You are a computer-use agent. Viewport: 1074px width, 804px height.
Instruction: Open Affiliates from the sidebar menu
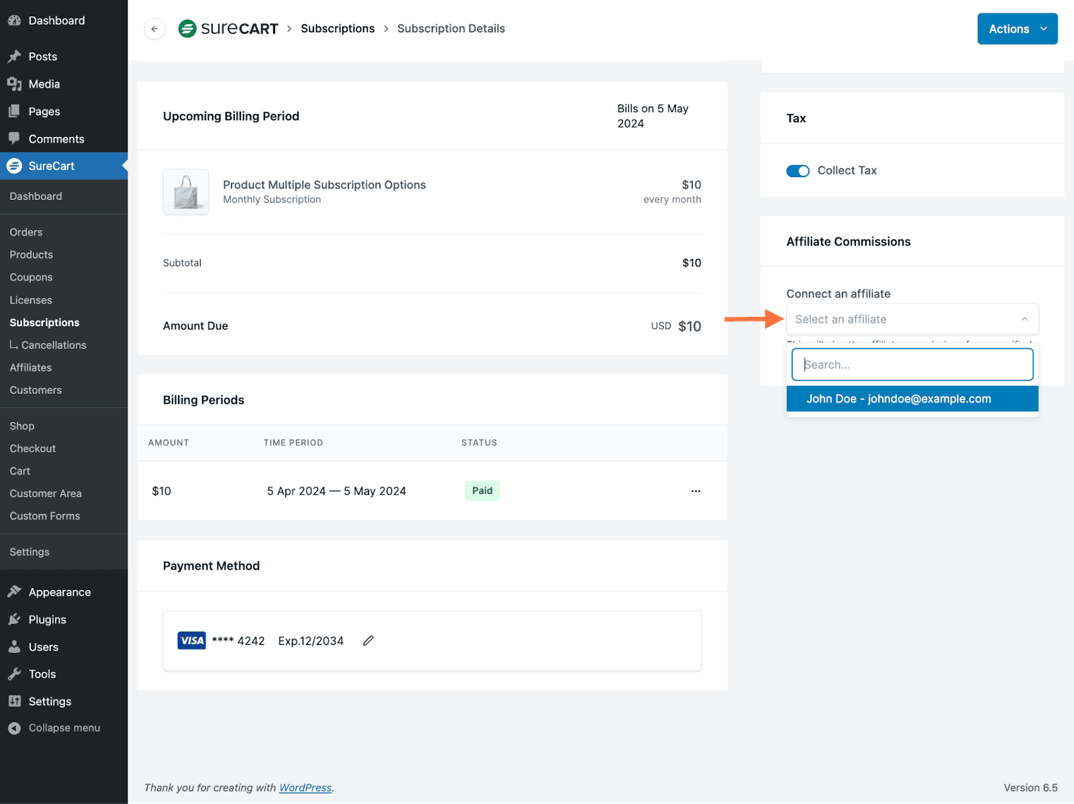point(30,367)
